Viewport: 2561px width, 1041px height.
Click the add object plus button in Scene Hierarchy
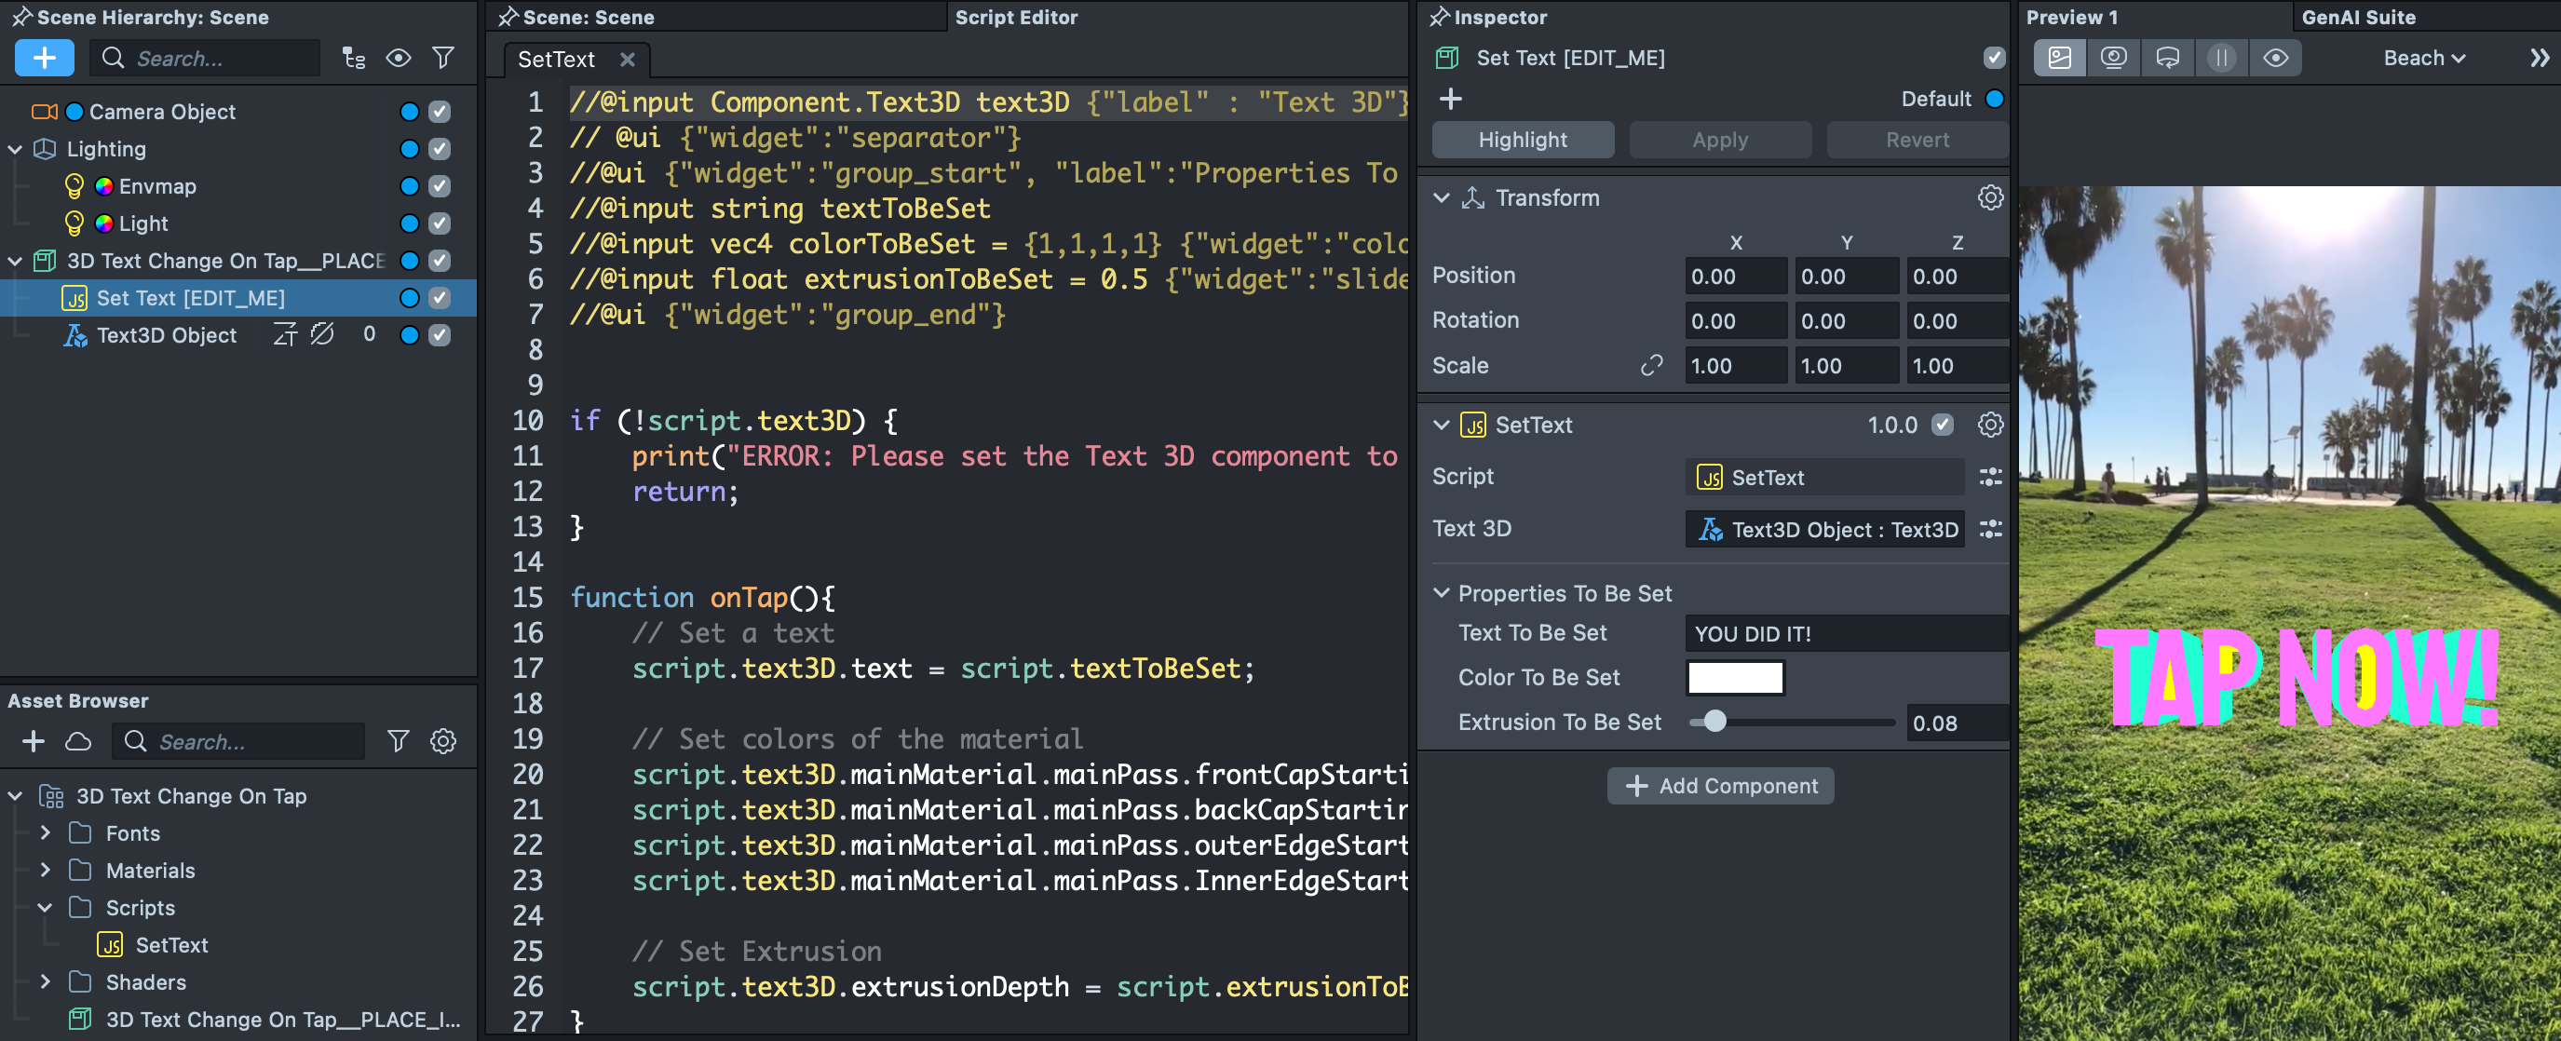[x=44, y=58]
